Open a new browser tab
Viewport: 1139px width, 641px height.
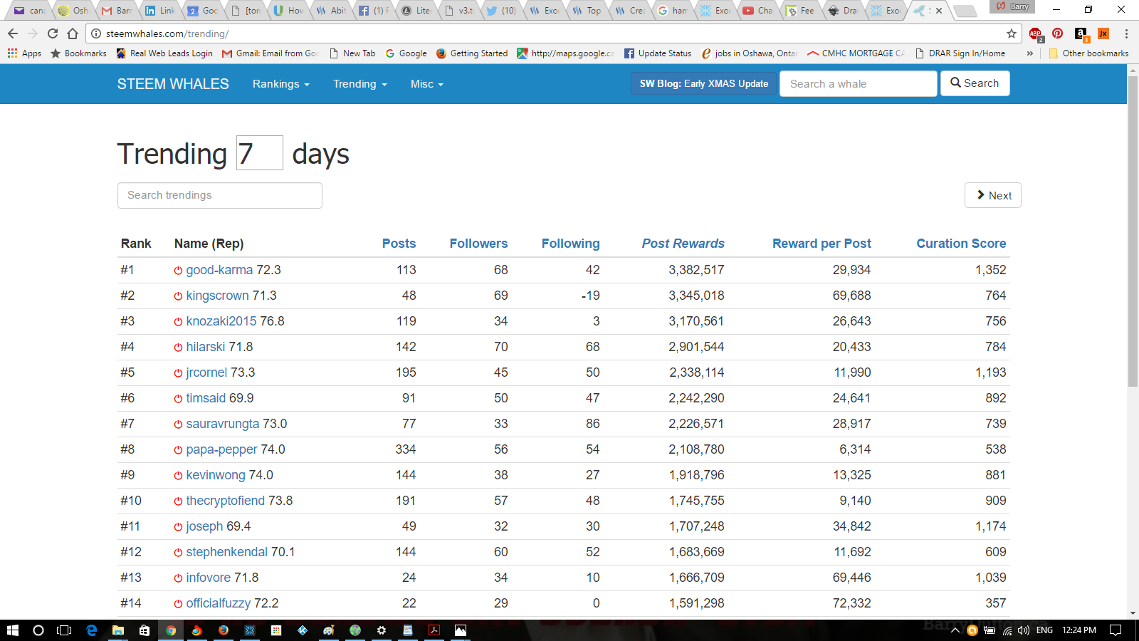coord(965,11)
